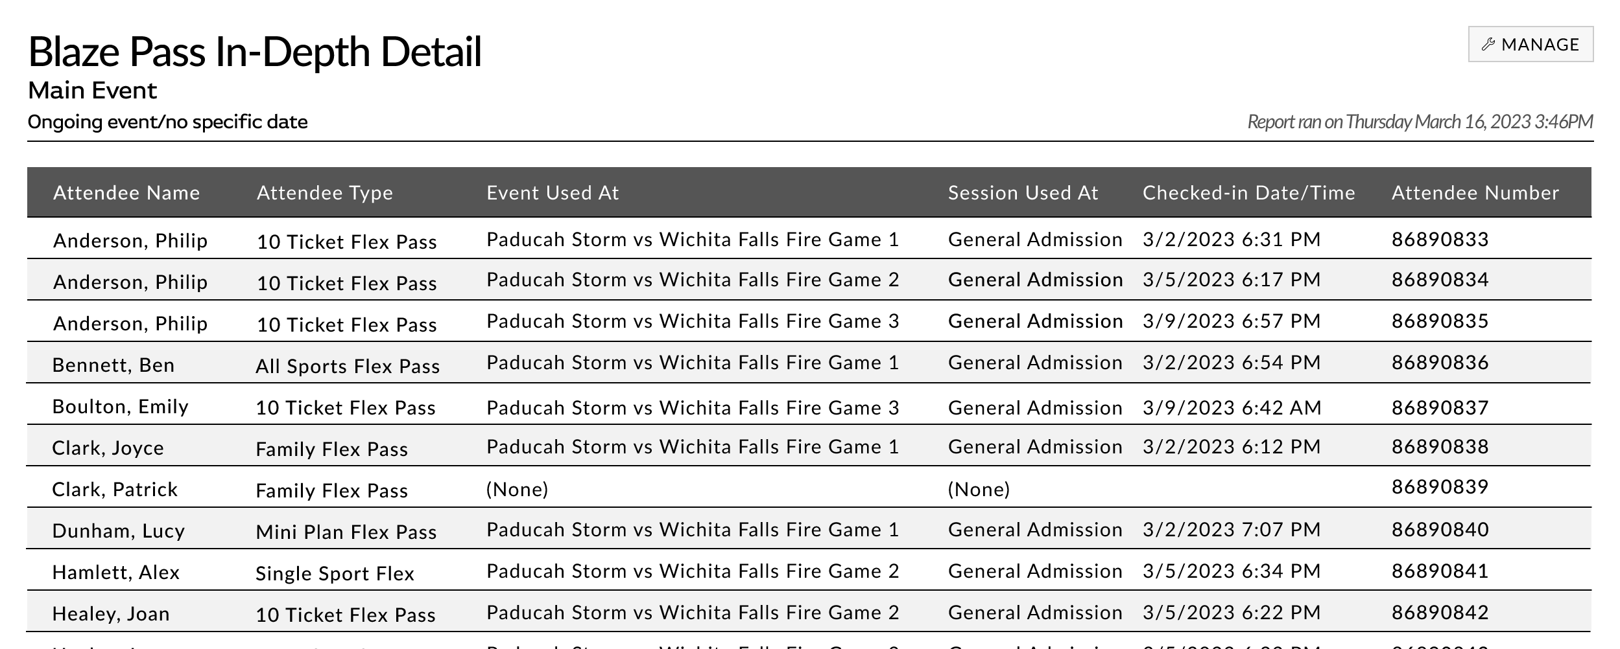Click the Checked-in Date/Time column header

[x=1248, y=192]
